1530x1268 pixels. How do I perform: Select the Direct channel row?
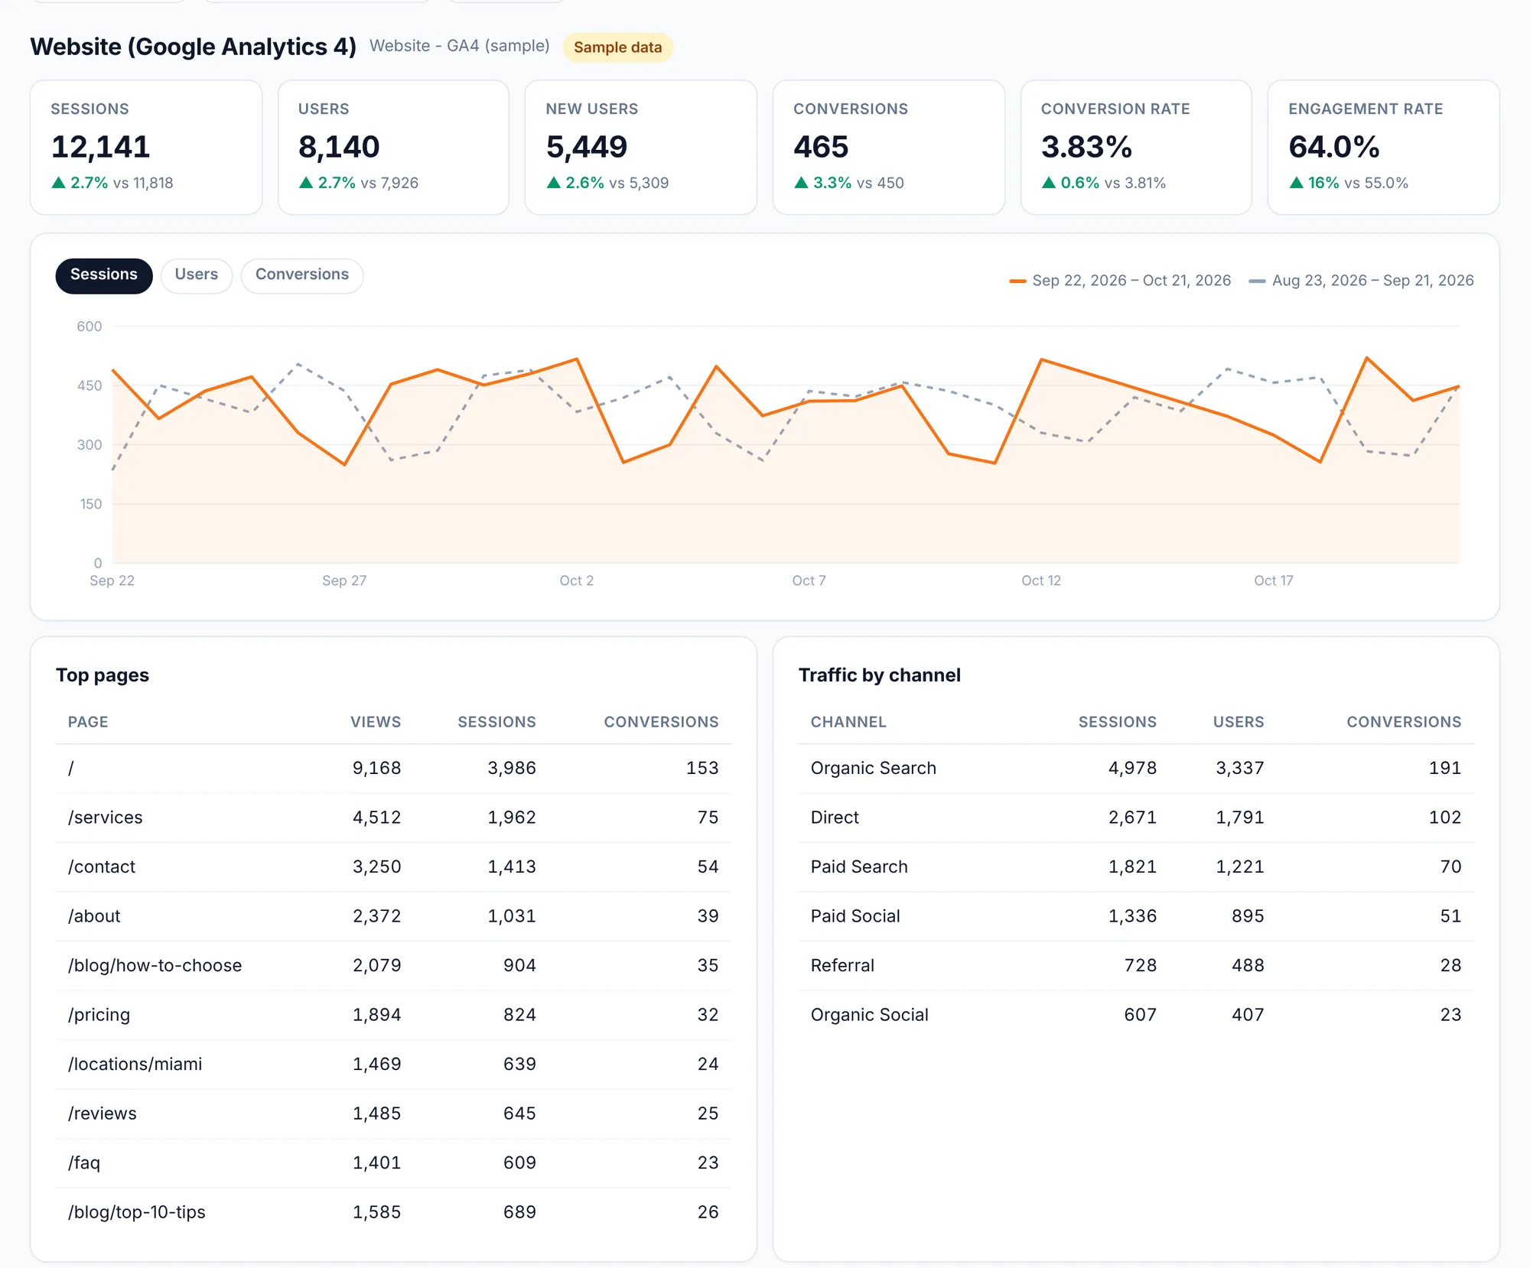tap(1136, 818)
